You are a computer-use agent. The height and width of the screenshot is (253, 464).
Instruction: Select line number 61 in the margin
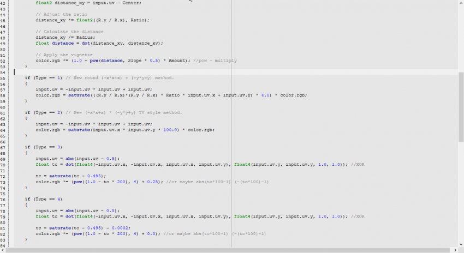(x=3, y=113)
